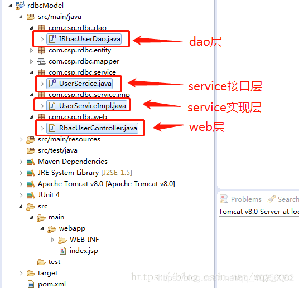This screenshot has width=299, height=288.
Task: Click the main folder icon
Action: 41,218
